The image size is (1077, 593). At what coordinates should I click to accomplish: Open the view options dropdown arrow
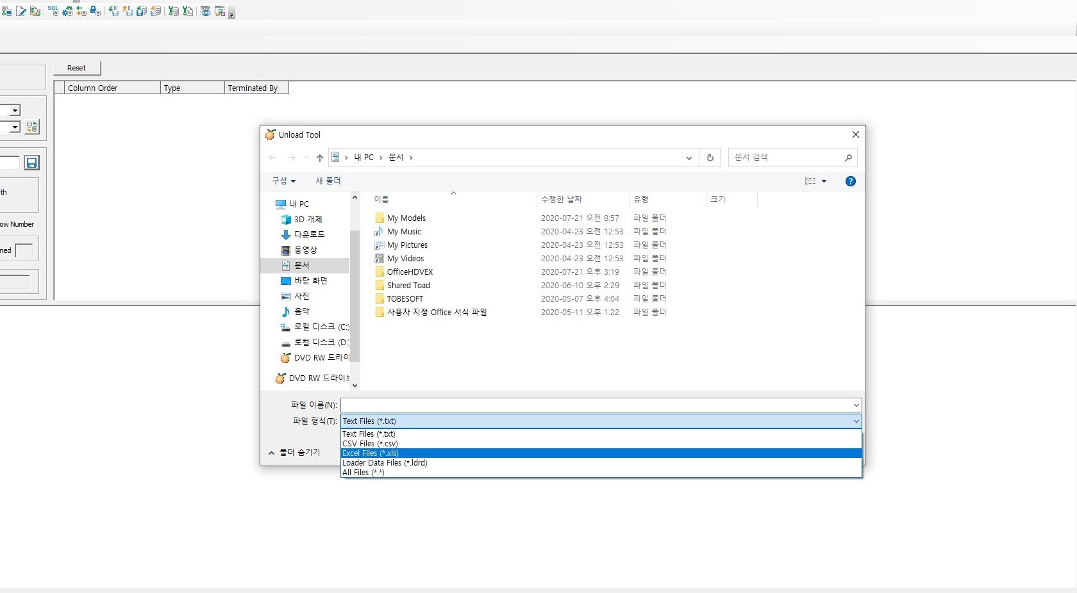tap(824, 181)
